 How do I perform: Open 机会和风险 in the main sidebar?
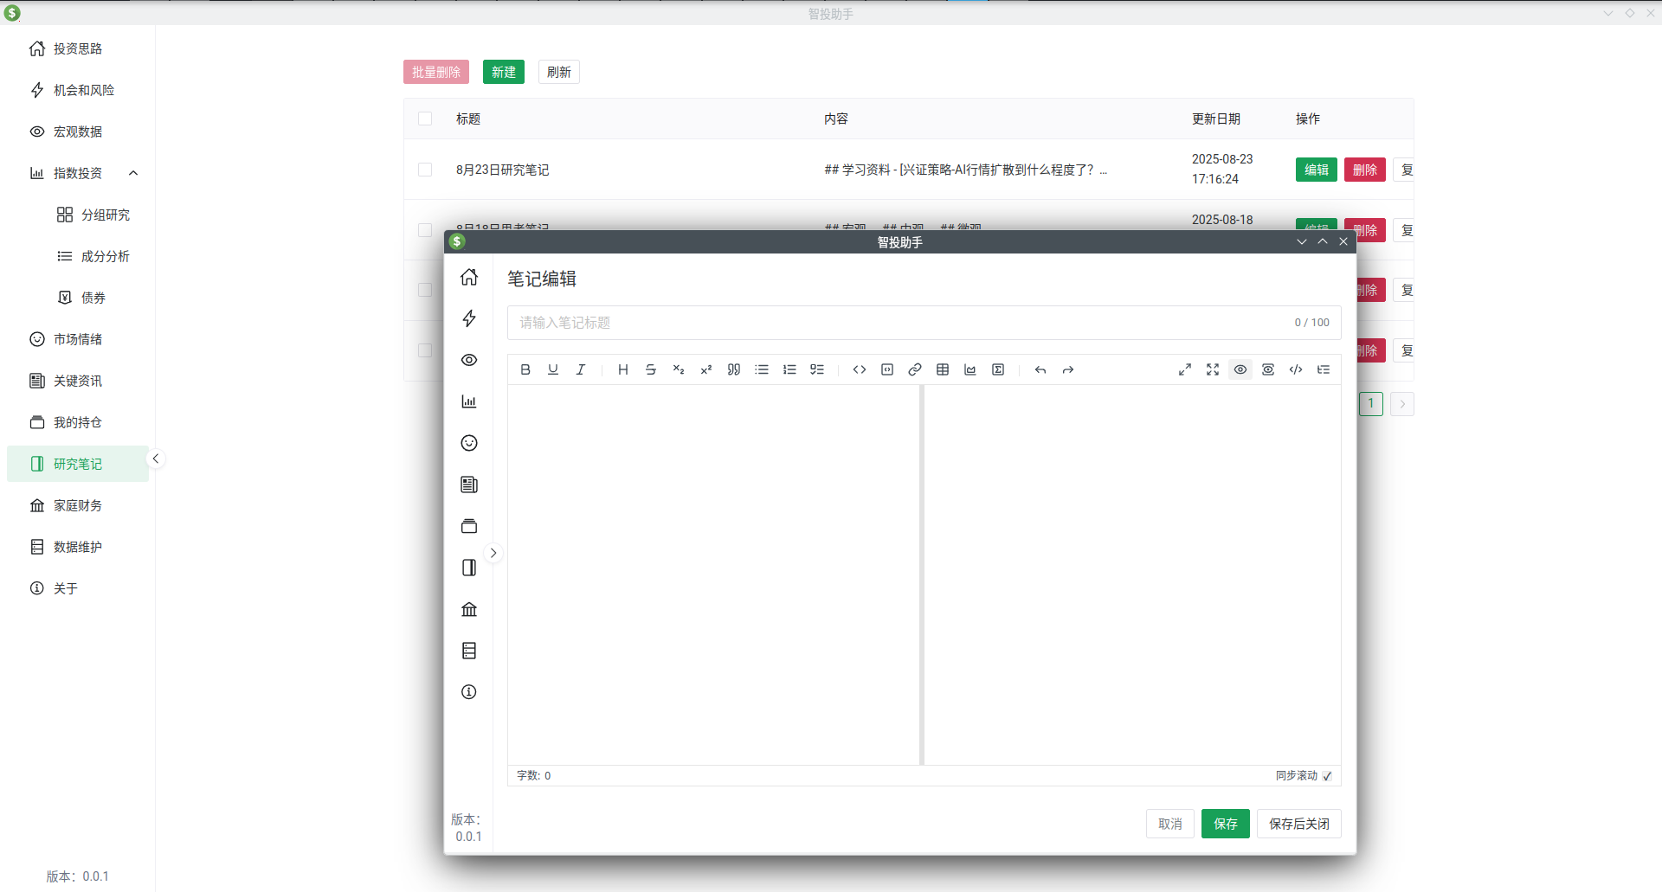click(x=78, y=90)
